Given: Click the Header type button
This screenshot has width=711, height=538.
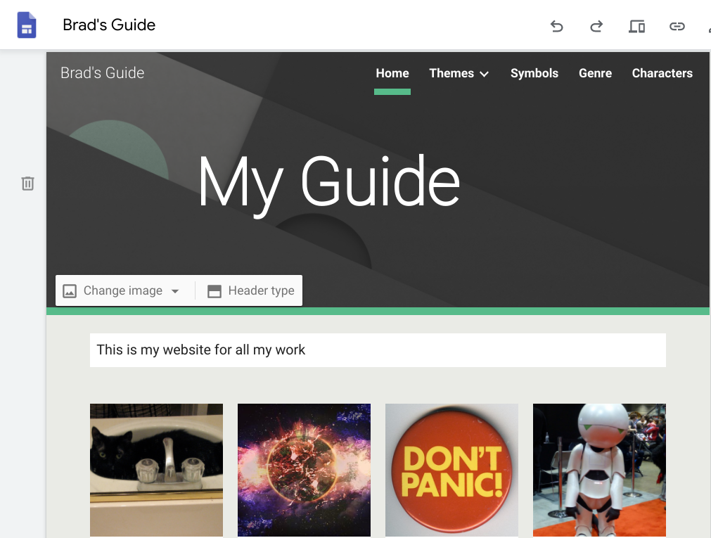Looking at the screenshot, I should (x=251, y=290).
